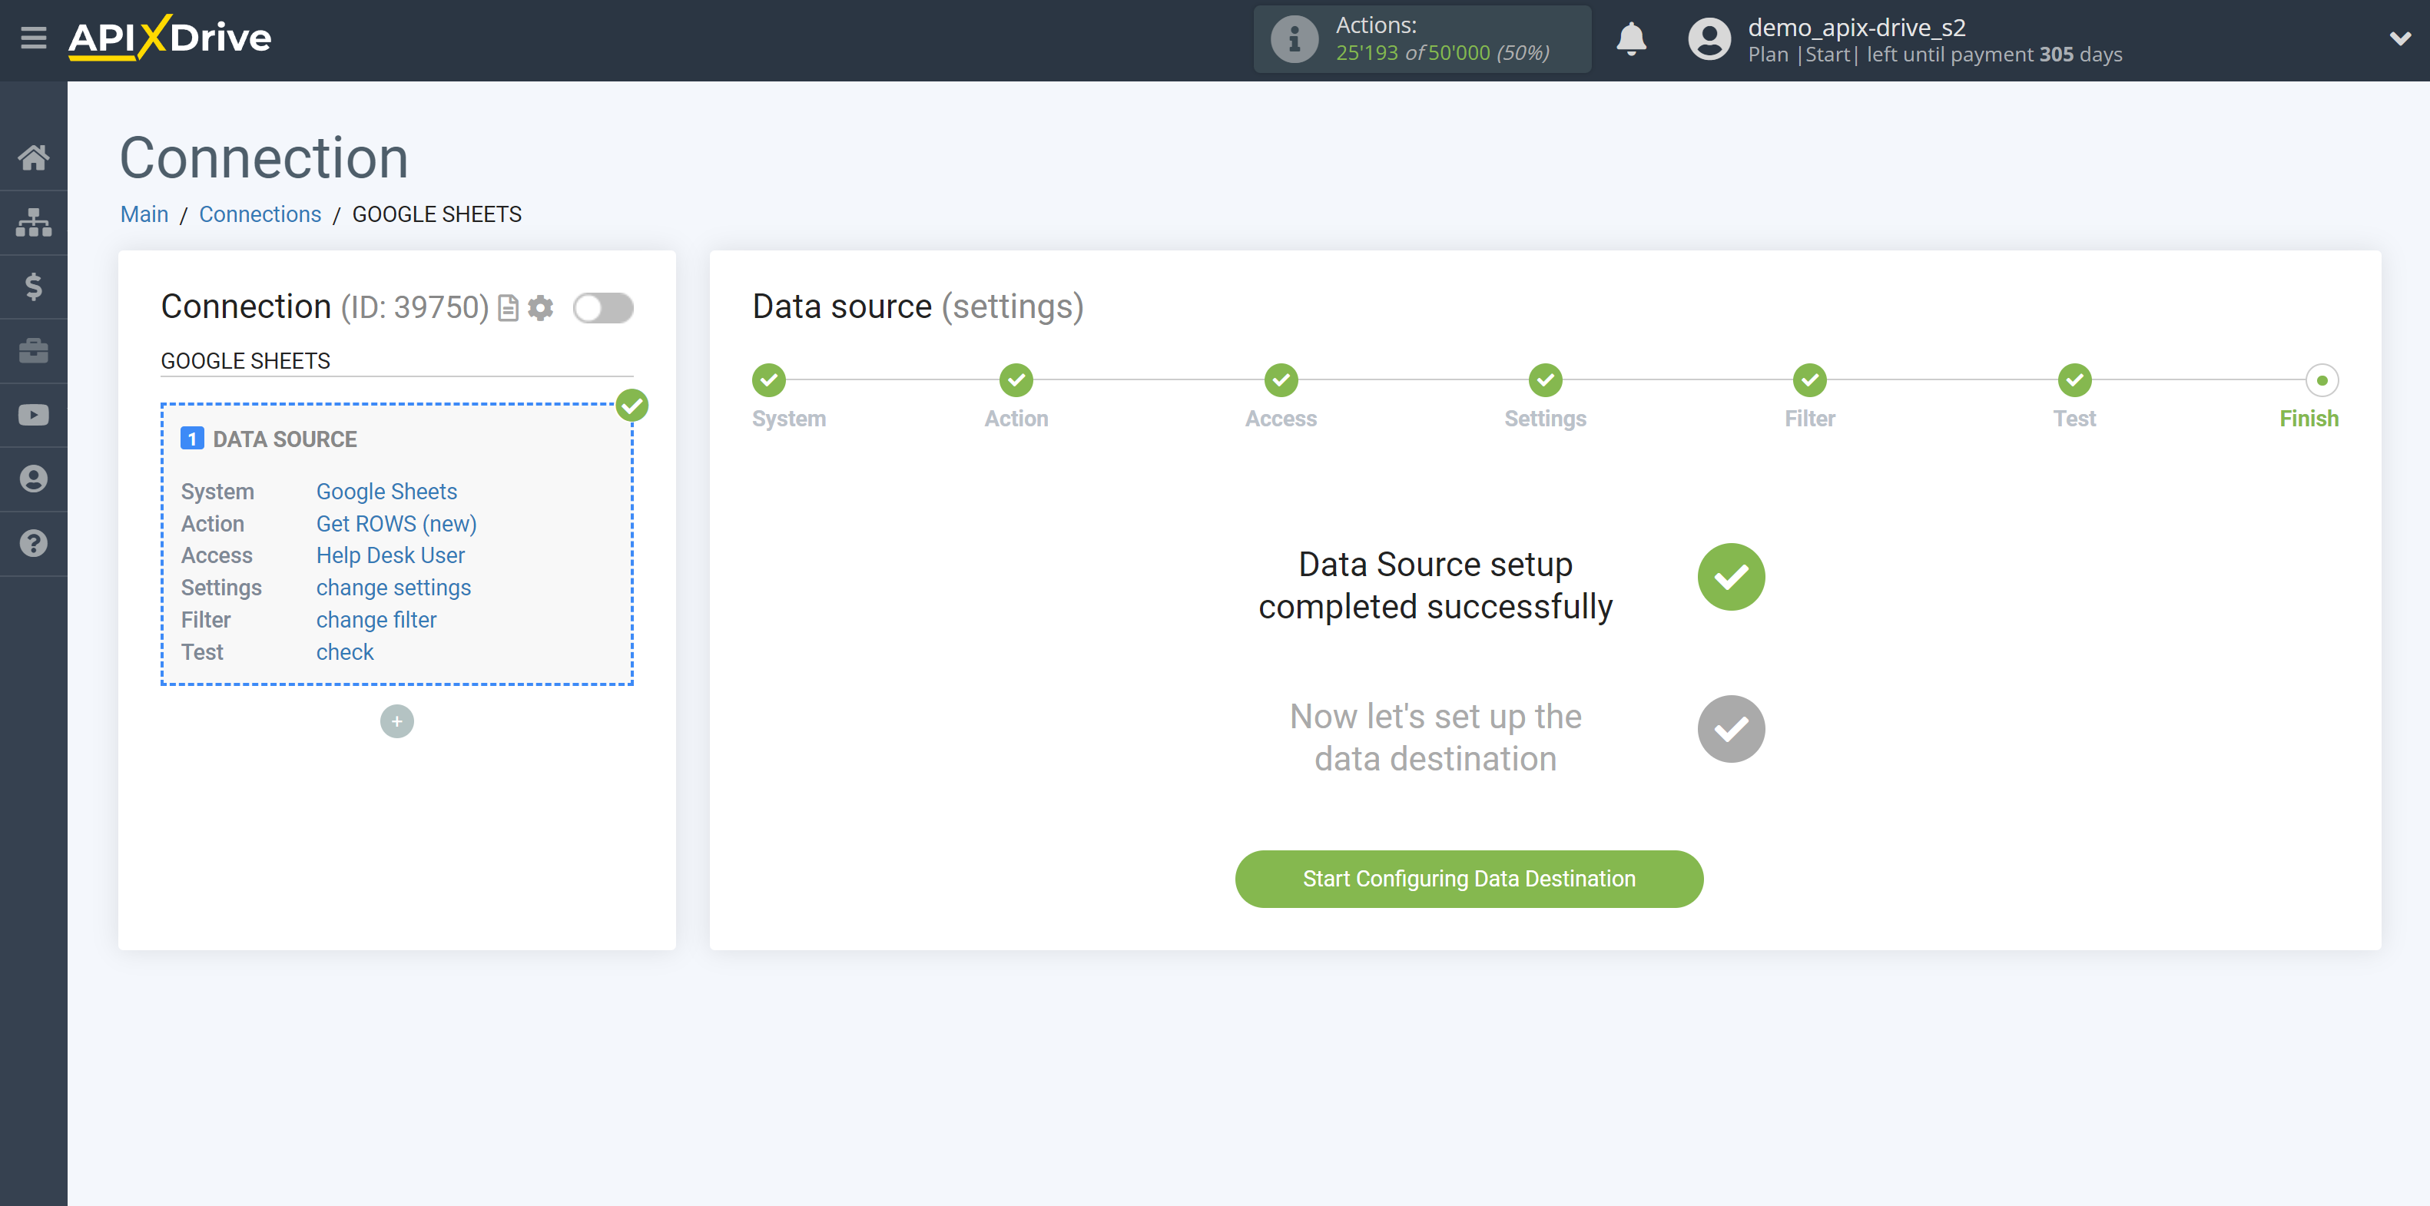
Task: Click Start Configuring Data Destination button
Action: 1469,877
